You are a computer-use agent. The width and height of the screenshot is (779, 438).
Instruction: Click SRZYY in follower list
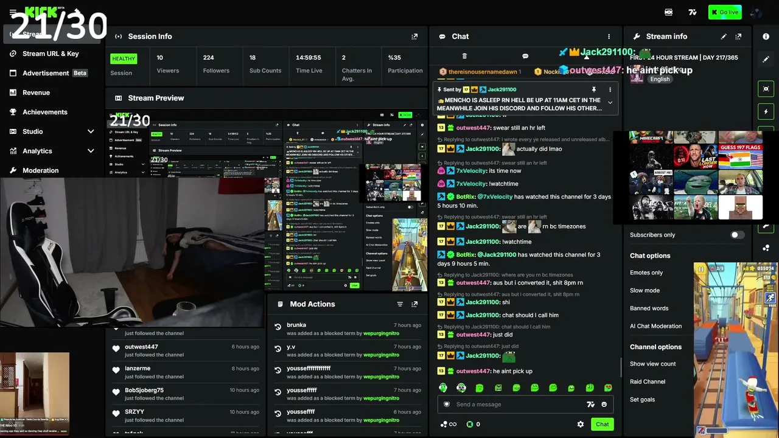coord(134,412)
